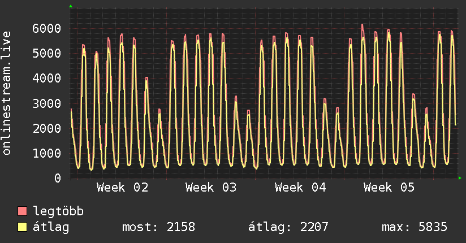Click the onlinestream.live vertical axis title

pos(7,101)
